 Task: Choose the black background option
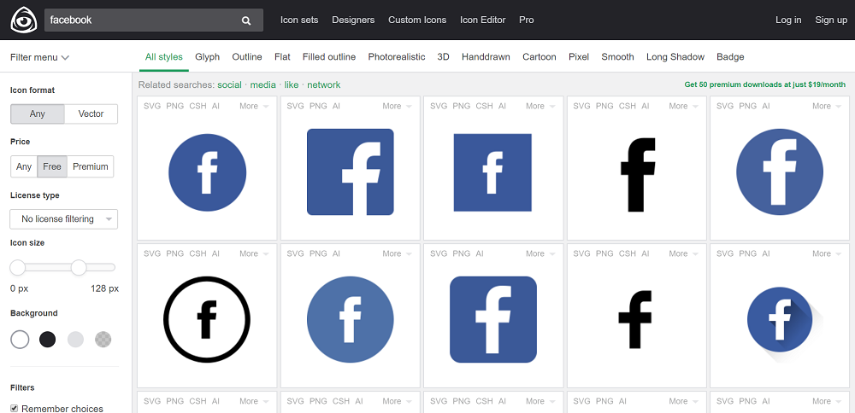(x=47, y=340)
